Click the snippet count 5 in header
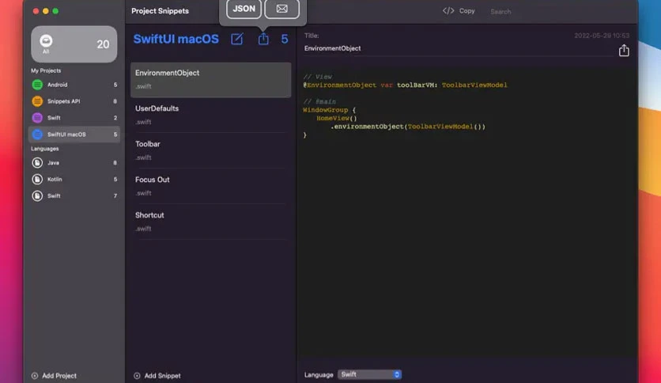Image resolution: width=661 pixels, height=383 pixels. (285, 40)
